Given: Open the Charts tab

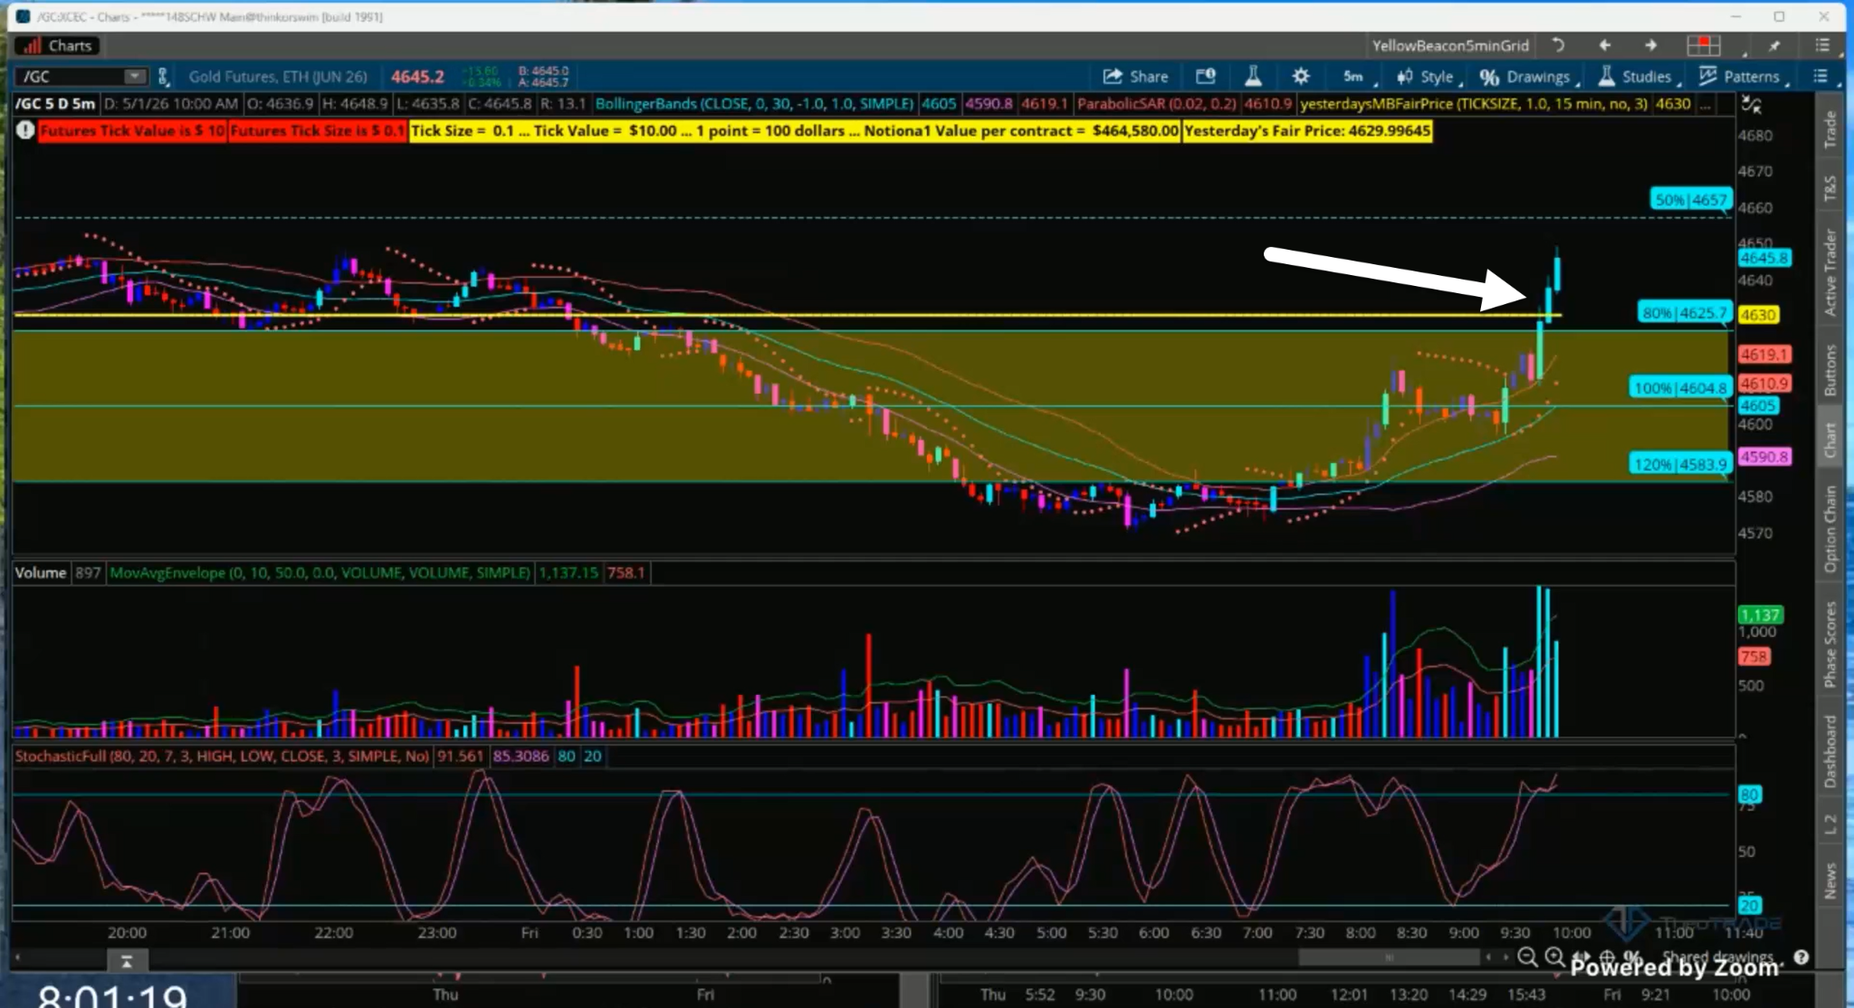Looking at the screenshot, I should pyautogui.click(x=58, y=45).
